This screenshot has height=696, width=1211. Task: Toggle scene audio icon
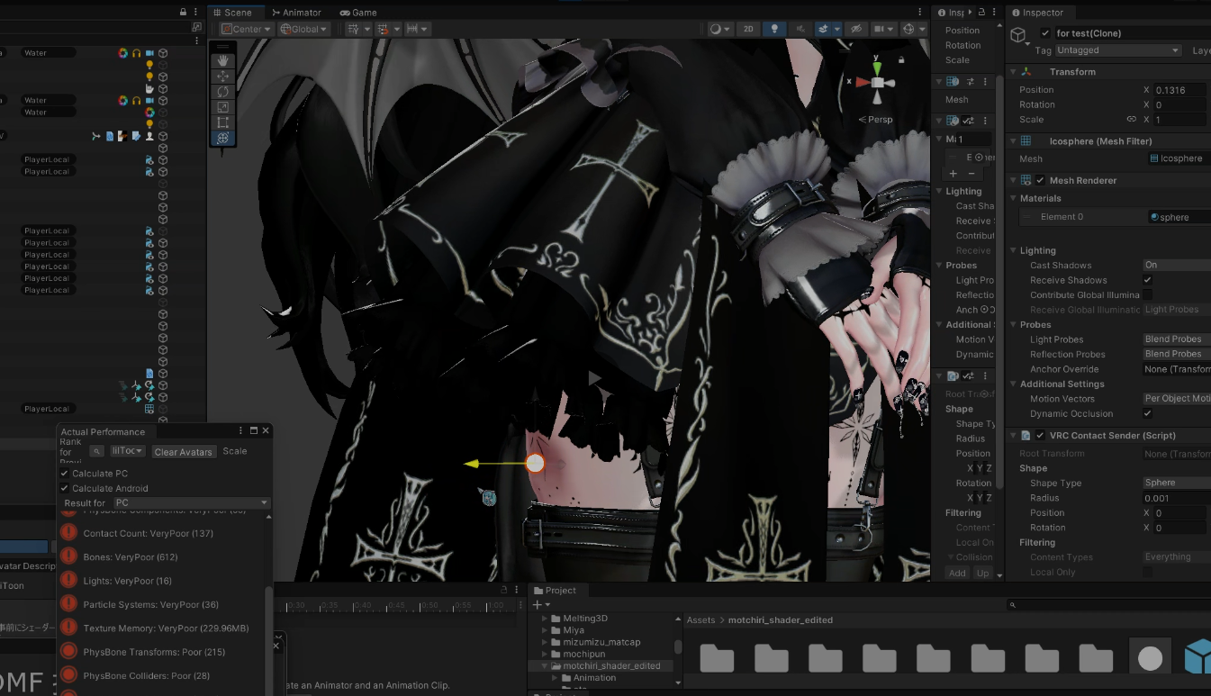pos(799,29)
